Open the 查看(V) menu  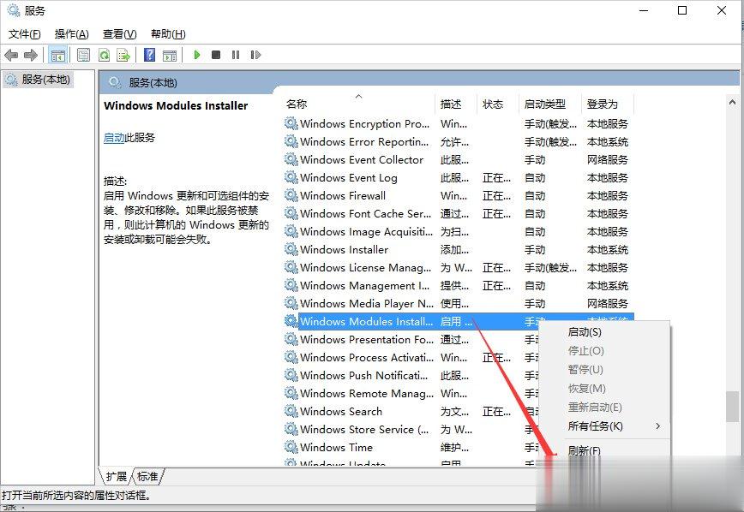pos(120,34)
